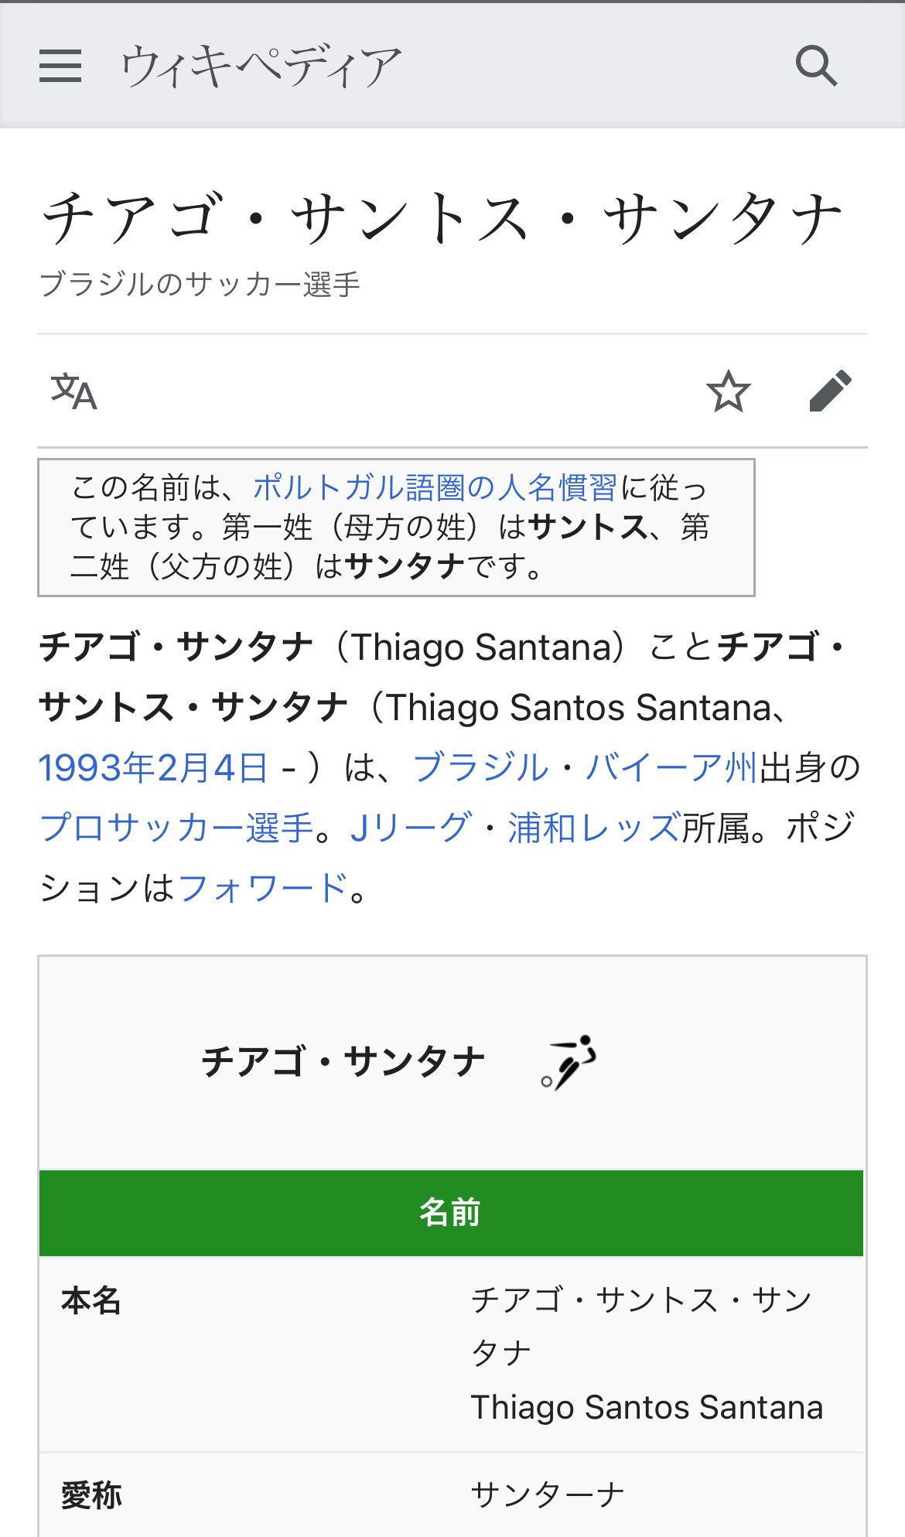
Task: Click the edit pencil icon
Action: pyautogui.click(x=830, y=391)
